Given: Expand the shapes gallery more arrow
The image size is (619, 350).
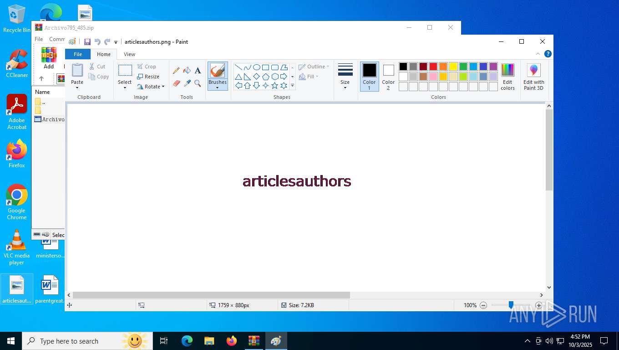Looking at the screenshot, I should (292, 86).
